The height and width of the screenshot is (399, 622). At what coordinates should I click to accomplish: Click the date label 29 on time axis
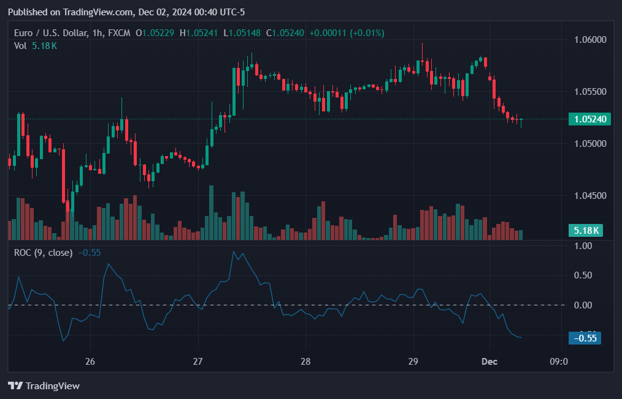point(413,362)
